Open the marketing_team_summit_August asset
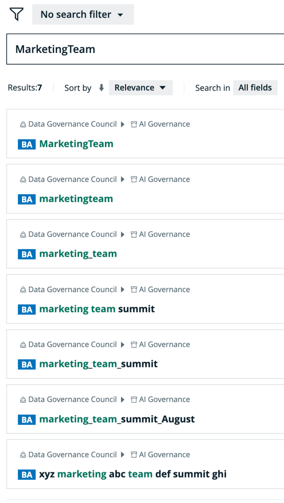The height and width of the screenshot is (503, 284). [x=117, y=419]
